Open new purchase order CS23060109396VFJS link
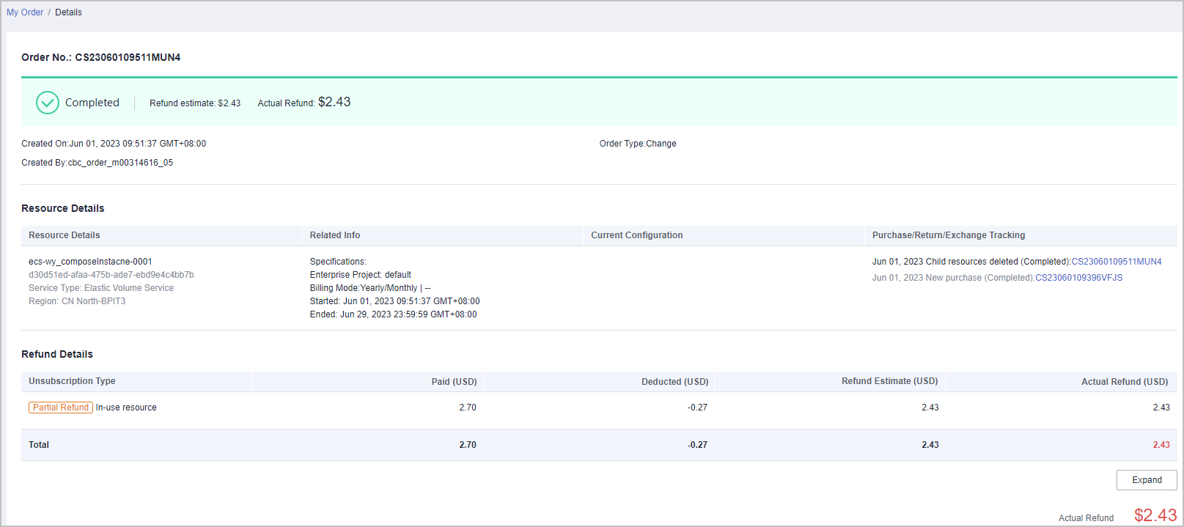The height and width of the screenshot is (527, 1184). [x=1078, y=278]
